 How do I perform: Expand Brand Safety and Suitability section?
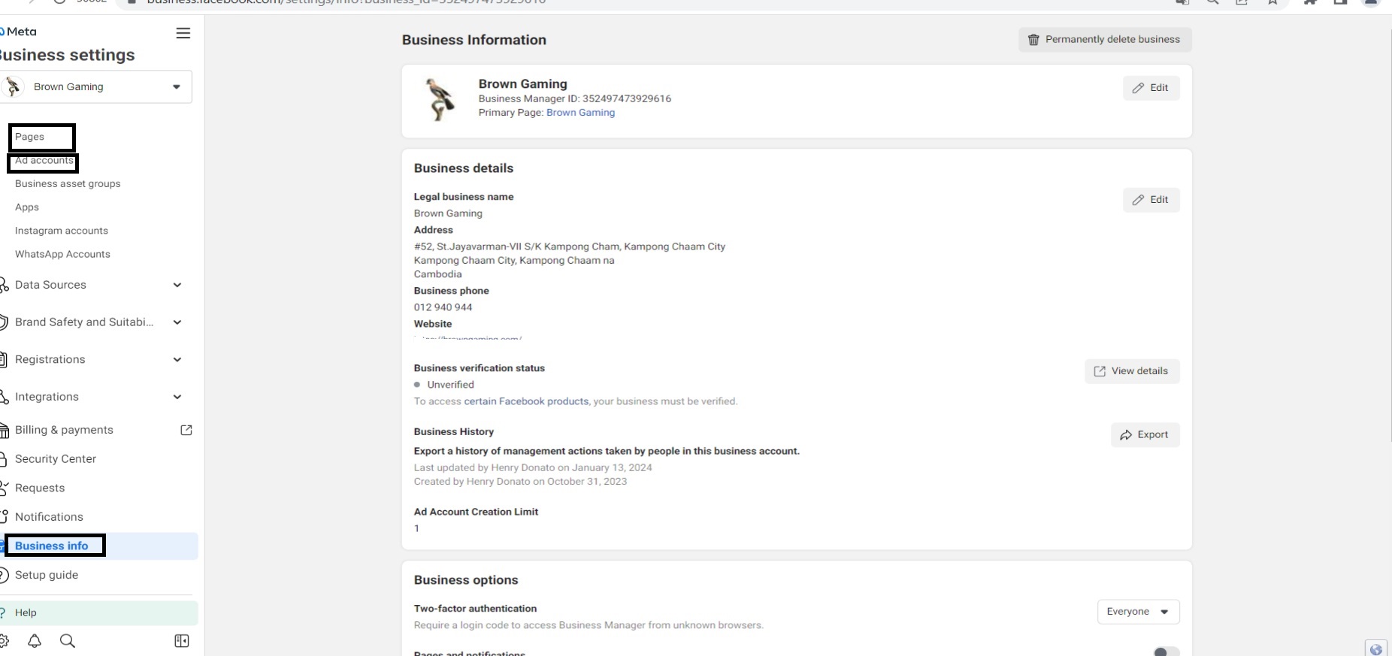click(177, 322)
